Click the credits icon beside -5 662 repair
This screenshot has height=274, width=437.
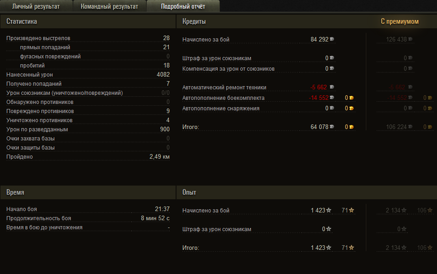332,87
